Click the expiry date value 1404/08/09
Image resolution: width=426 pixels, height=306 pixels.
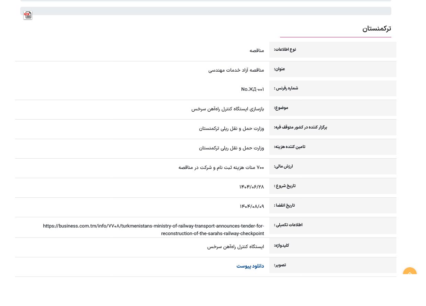[251, 207]
